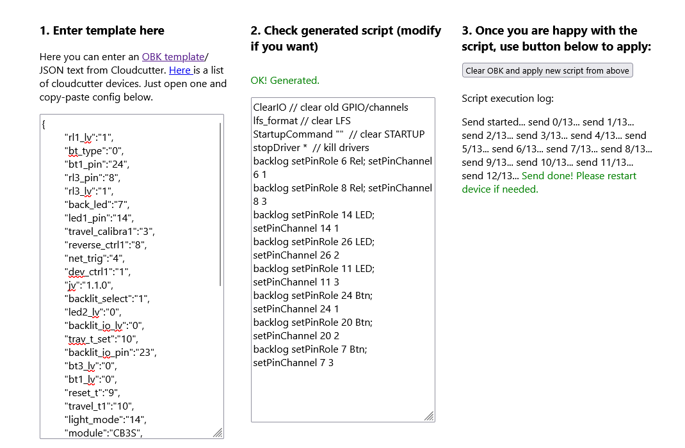This screenshot has height=448, width=685.
Task: Click the template textarea resize grip
Action: [x=218, y=433]
